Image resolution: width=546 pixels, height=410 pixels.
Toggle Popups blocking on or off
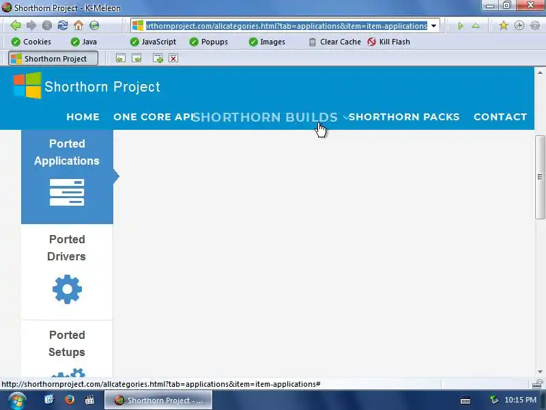(209, 42)
